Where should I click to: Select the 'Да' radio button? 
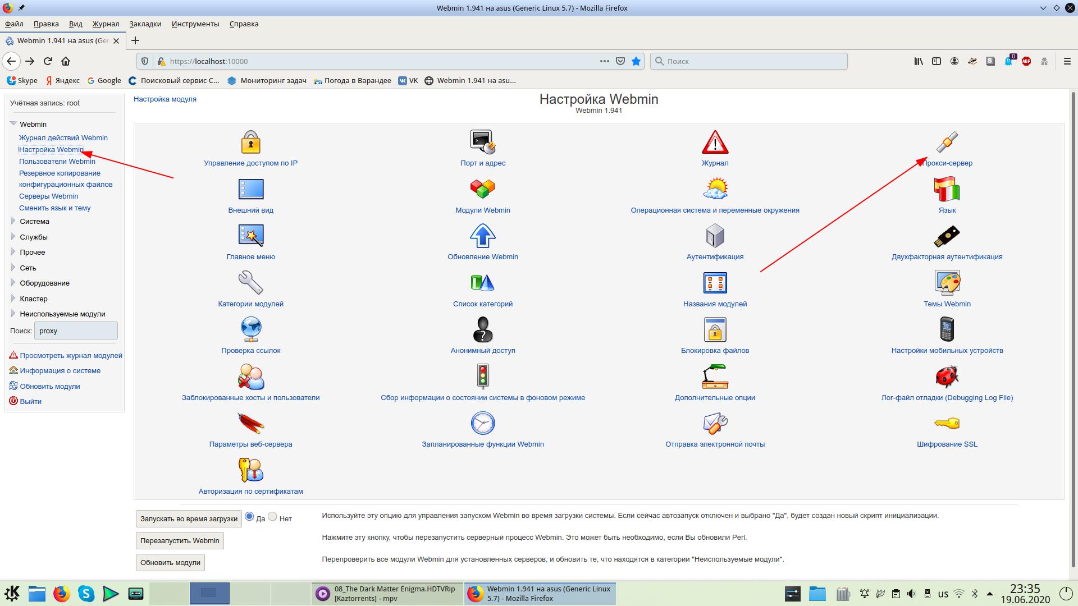coord(249,516)
